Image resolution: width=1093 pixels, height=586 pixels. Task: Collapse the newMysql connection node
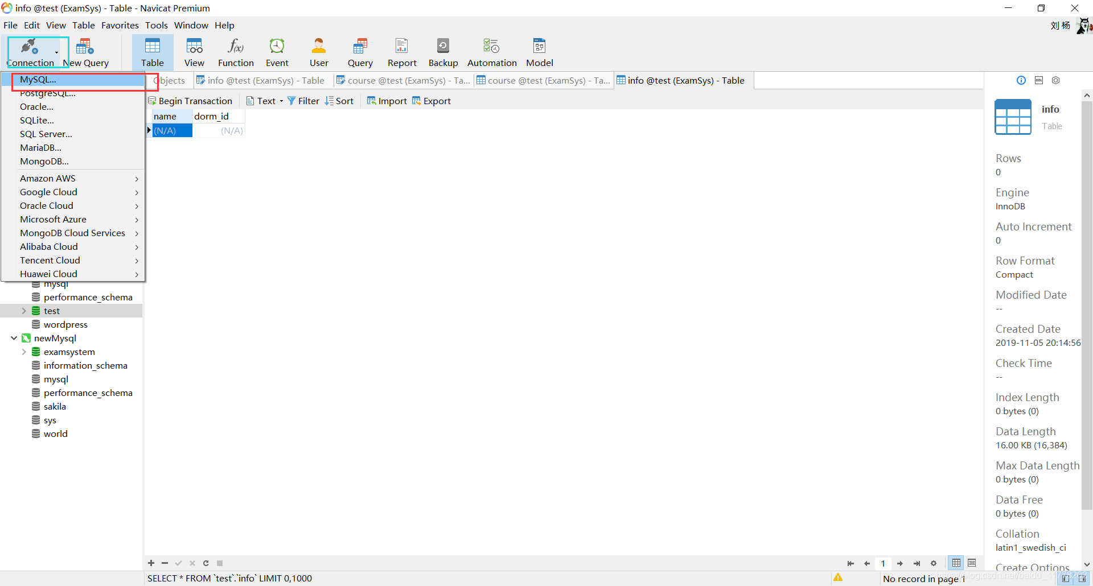[14, 338]
